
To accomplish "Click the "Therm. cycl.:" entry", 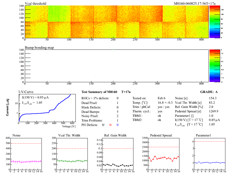I will [142, 112].
